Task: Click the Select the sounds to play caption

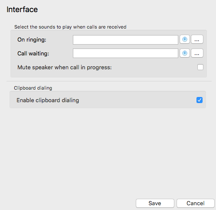Action: (70, 27)
